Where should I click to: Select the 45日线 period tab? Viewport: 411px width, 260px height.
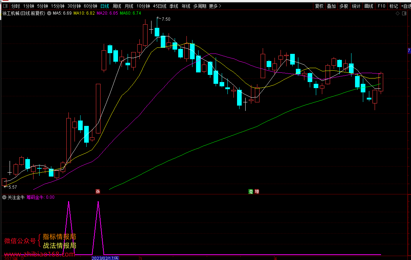(160, 6)
